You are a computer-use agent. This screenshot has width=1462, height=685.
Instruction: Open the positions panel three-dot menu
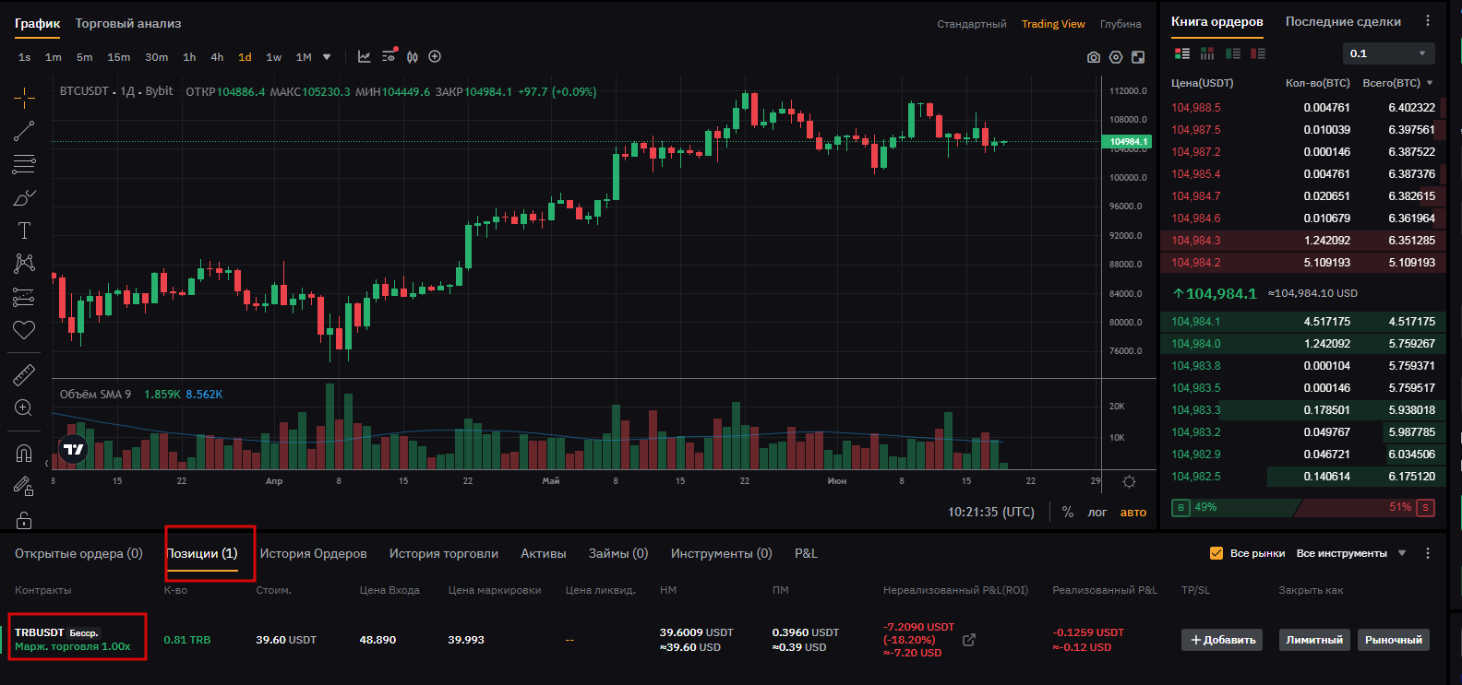click(x=1428, y=553)
